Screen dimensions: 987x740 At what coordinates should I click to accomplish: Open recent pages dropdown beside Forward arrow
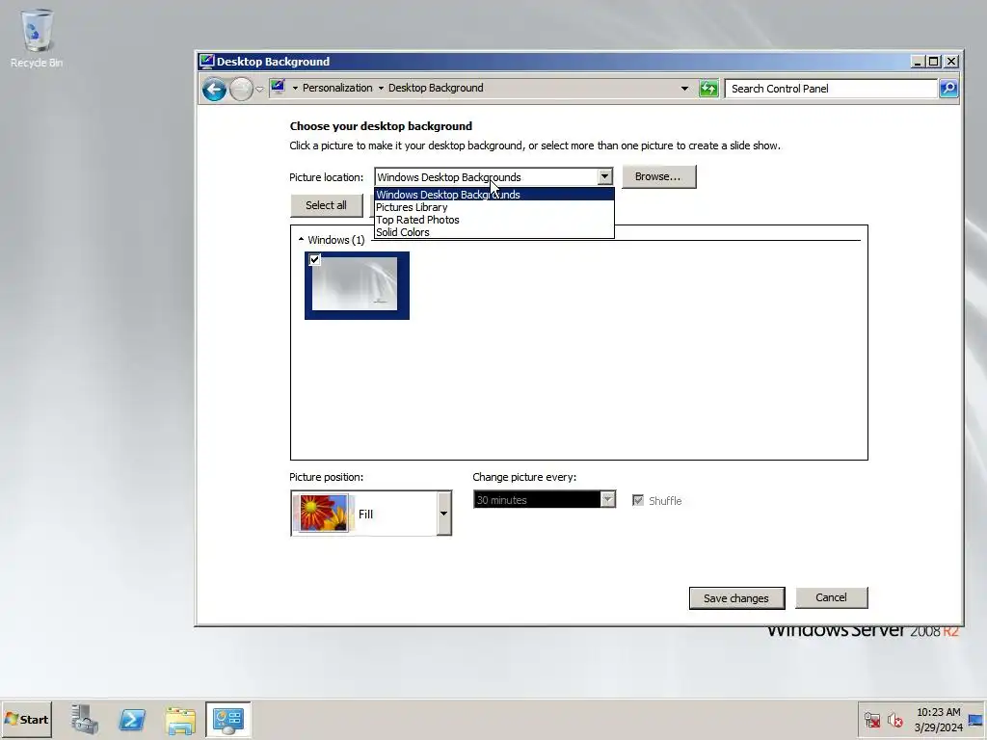[x=259, y=90]
